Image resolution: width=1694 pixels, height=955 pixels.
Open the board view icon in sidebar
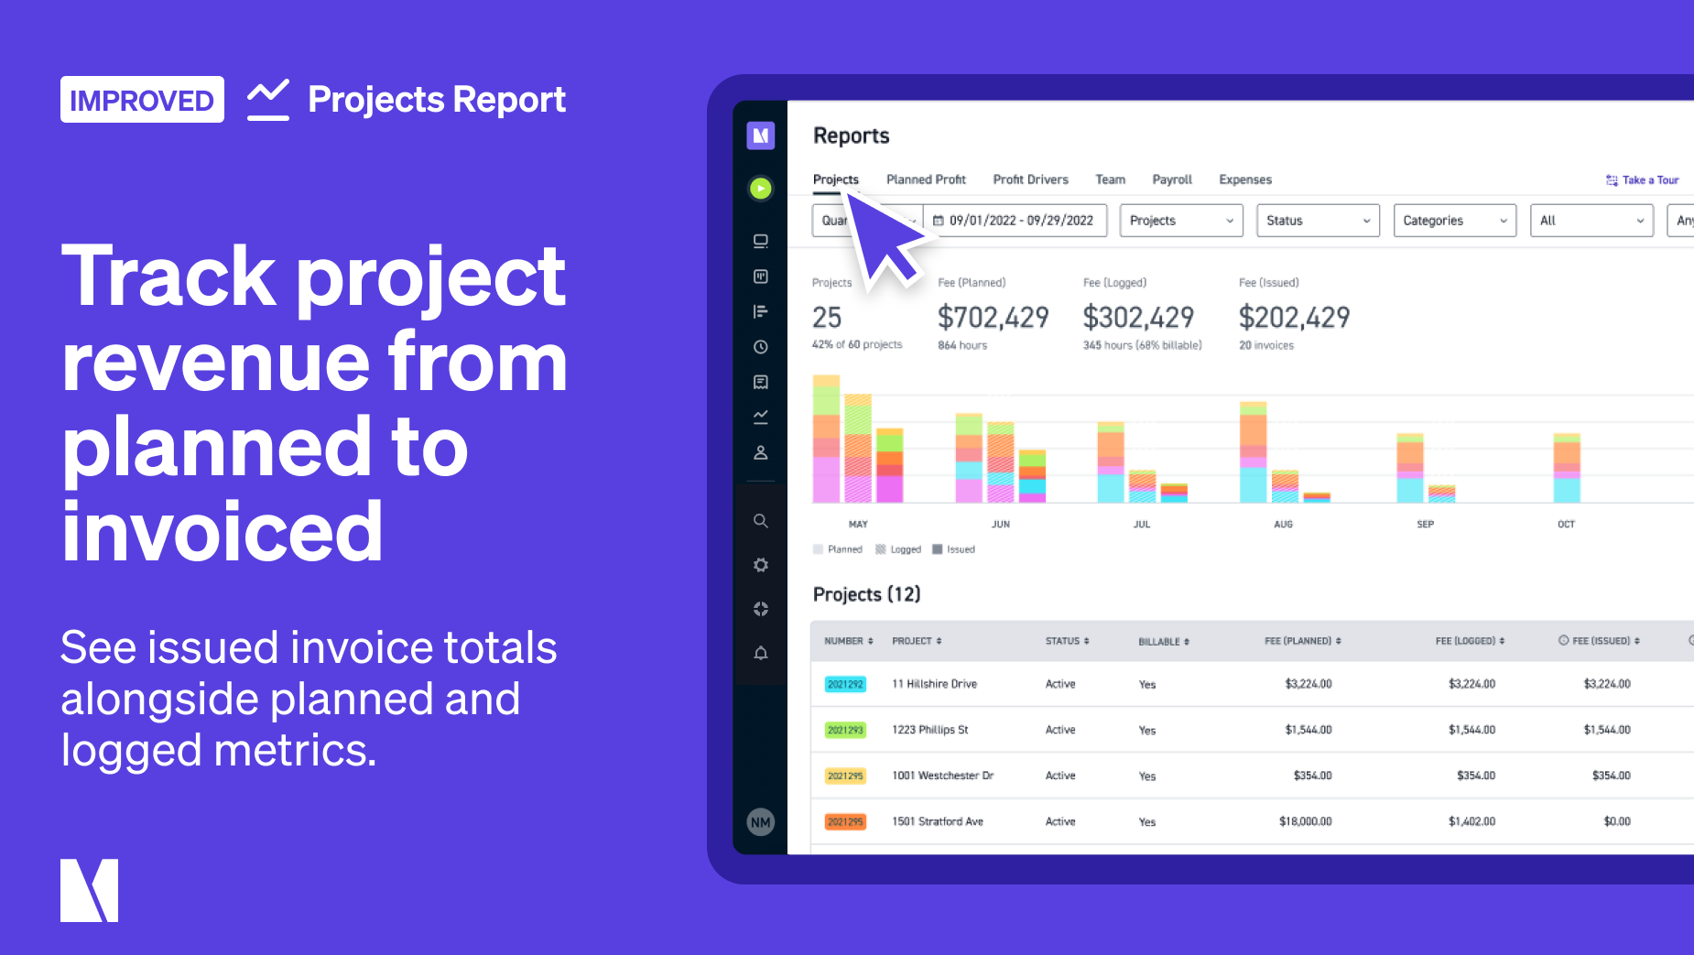coord(760,277)
